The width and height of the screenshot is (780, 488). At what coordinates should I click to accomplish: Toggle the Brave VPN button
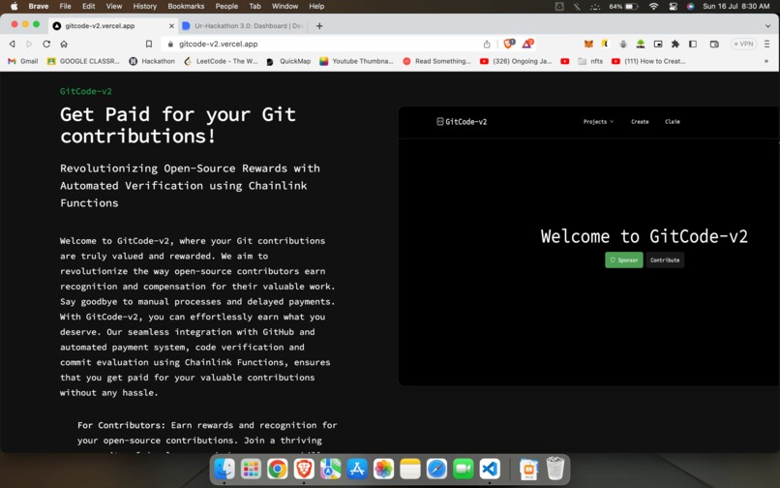743,44
